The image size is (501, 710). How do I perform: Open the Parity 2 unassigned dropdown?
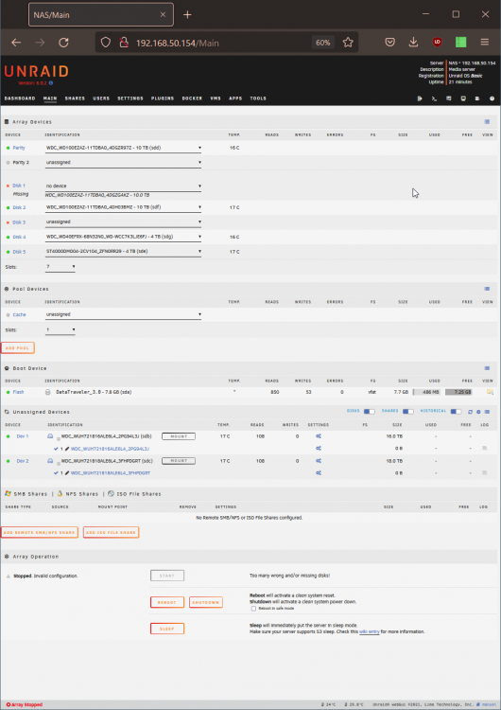[123, 162]
